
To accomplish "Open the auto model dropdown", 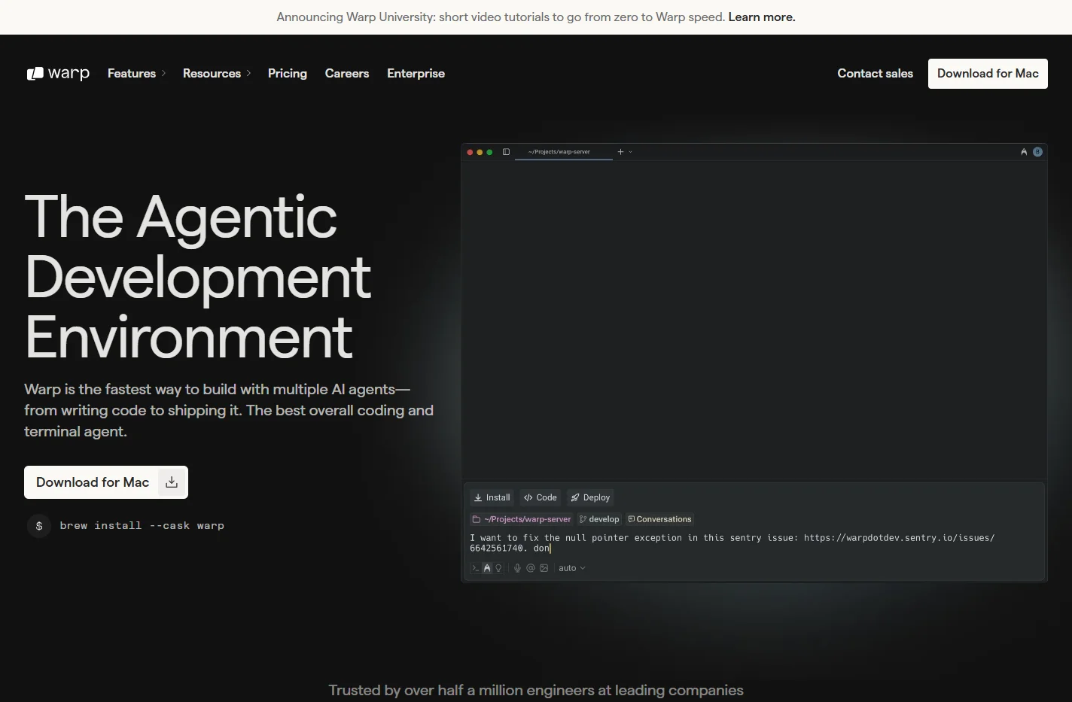I will pyautogui.click(x=572, y=568).
